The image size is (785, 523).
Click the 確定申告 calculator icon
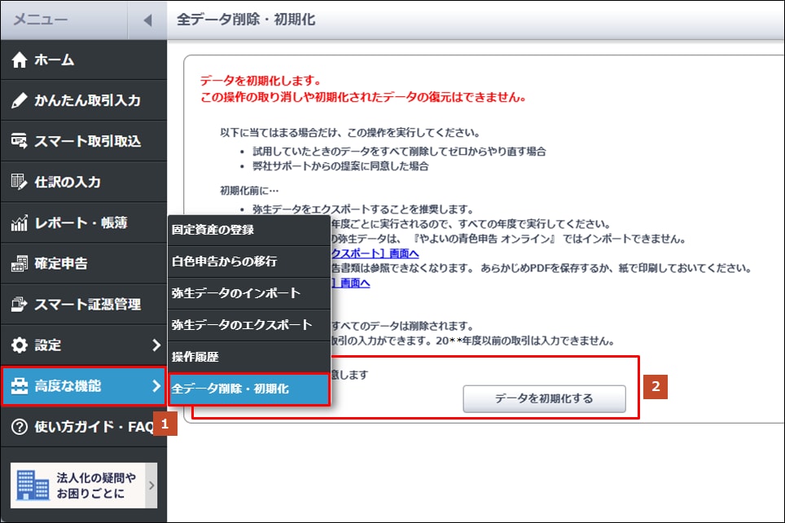click(x=20, y=264)
